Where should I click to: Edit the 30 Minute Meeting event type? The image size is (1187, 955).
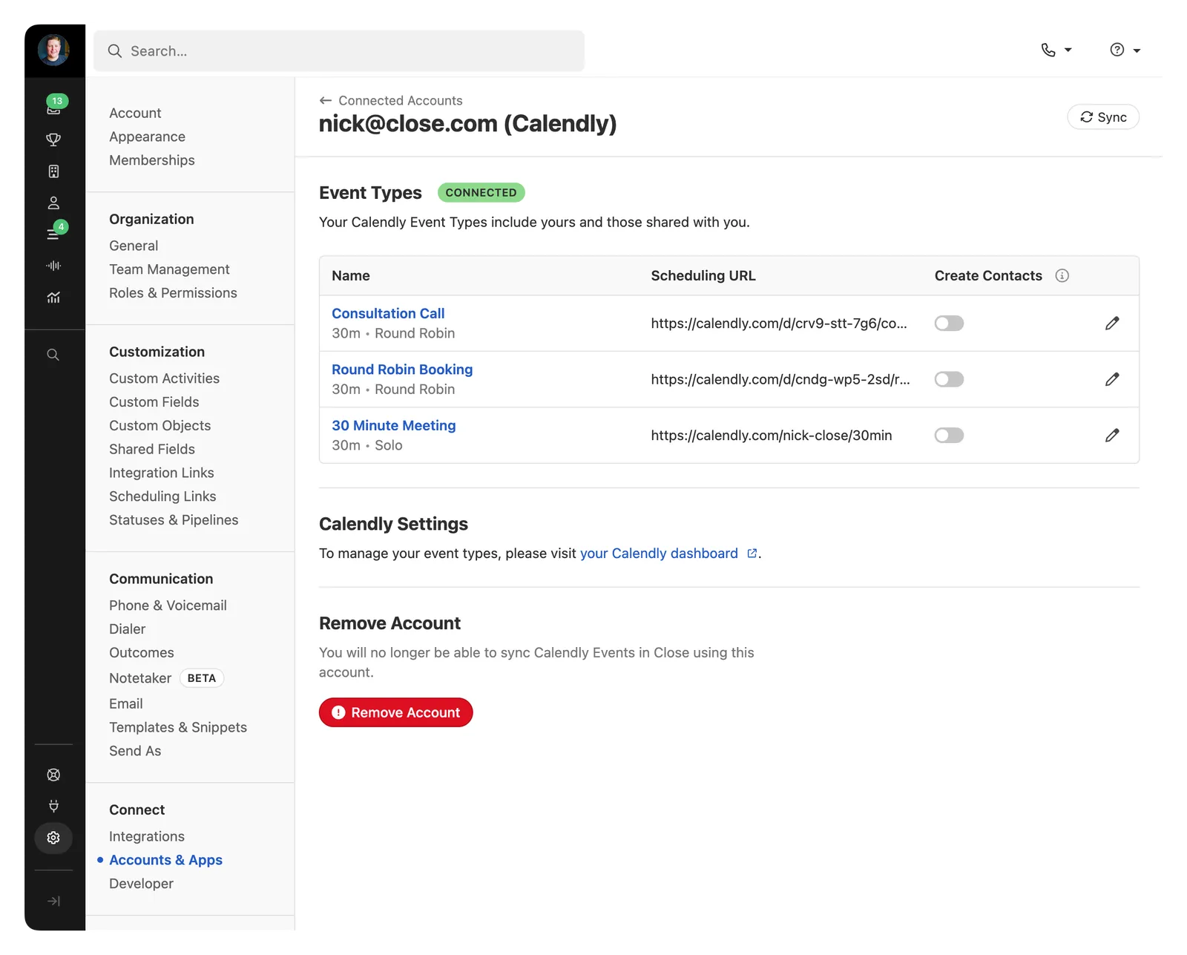(x=1112, y=436)
